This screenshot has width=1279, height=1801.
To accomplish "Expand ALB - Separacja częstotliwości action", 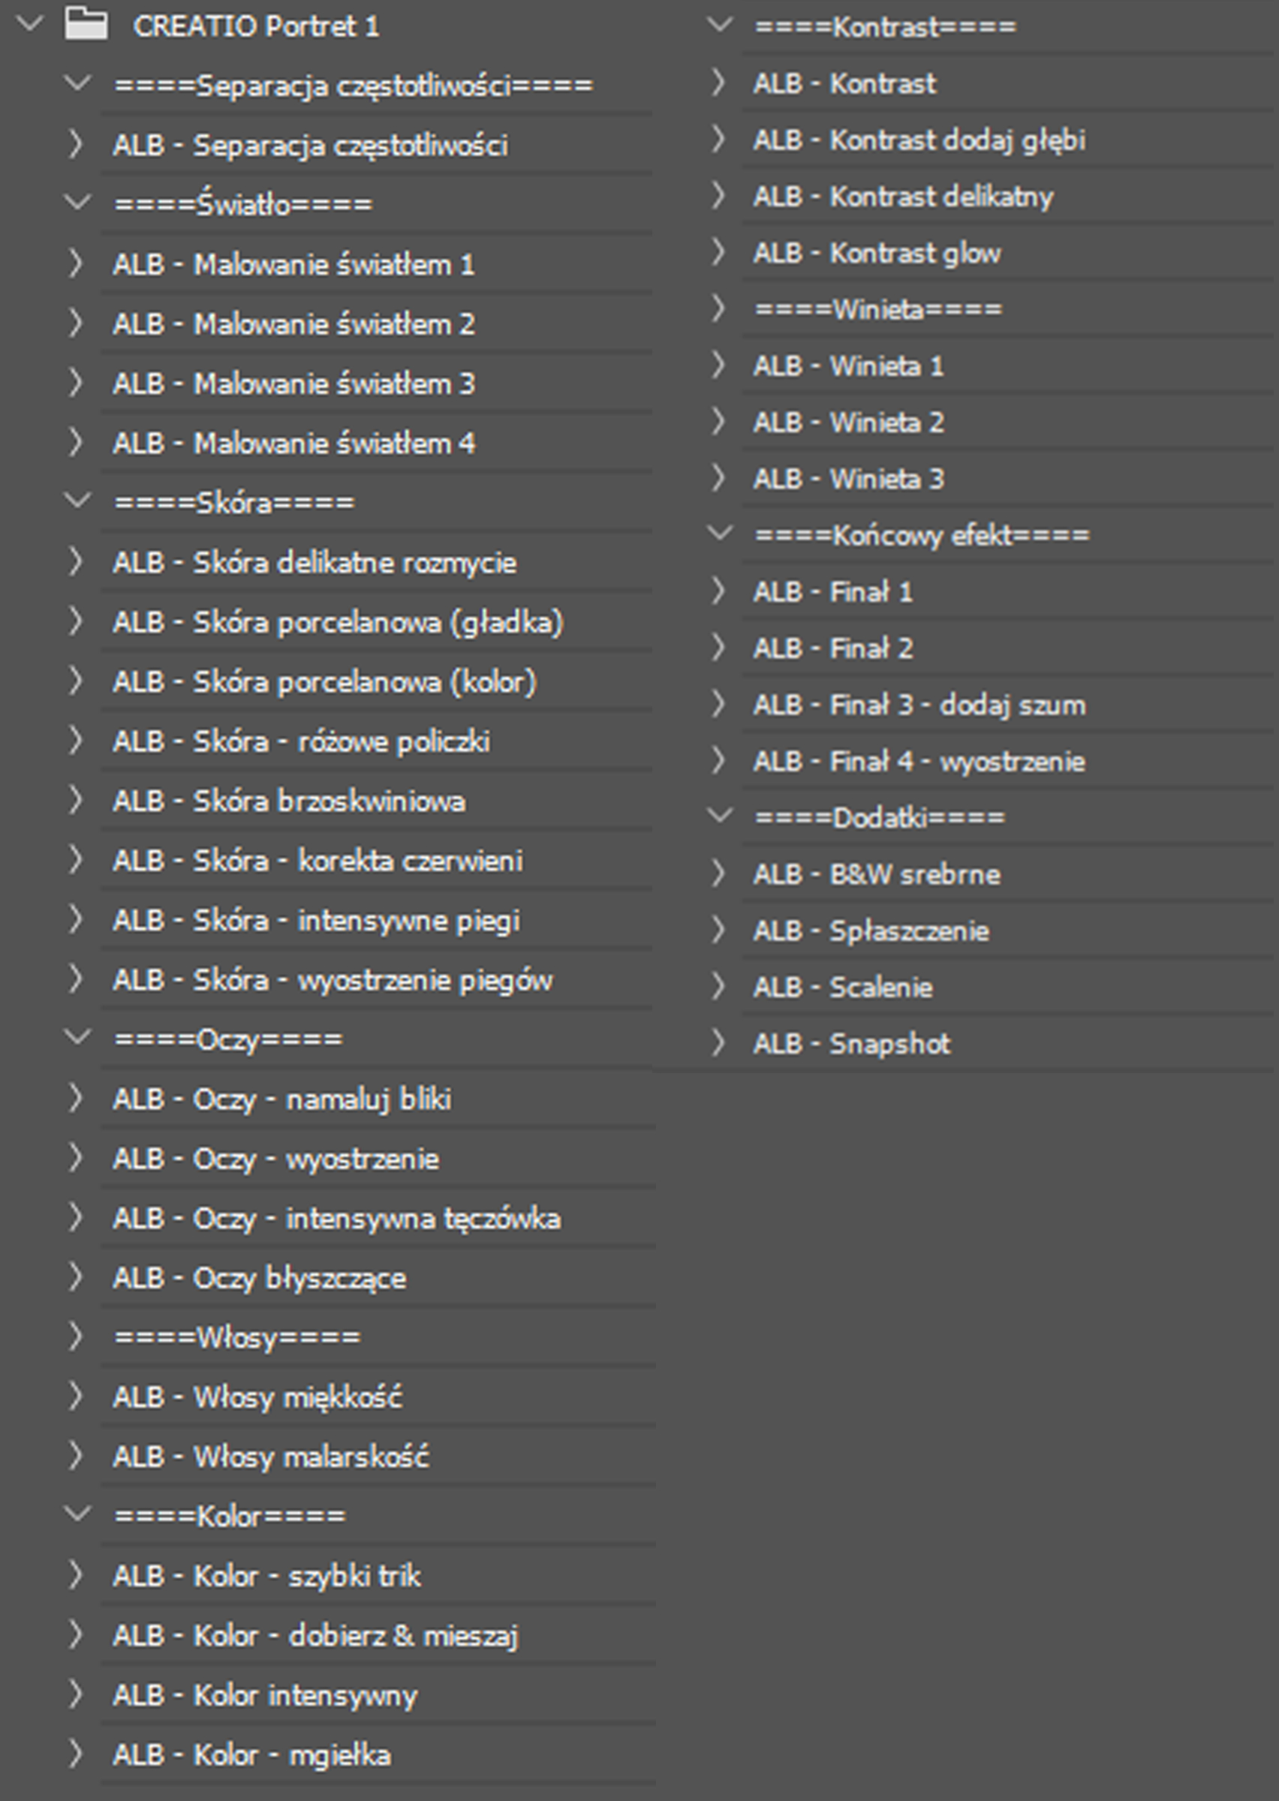I will 76,144.
